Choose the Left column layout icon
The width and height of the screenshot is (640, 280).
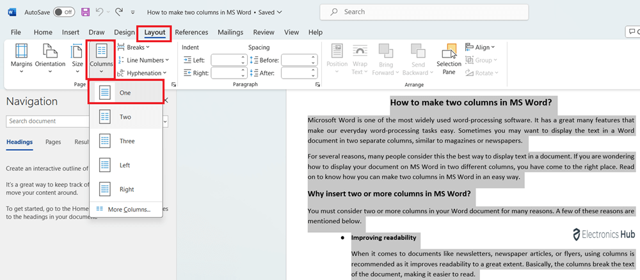point(105,165)
